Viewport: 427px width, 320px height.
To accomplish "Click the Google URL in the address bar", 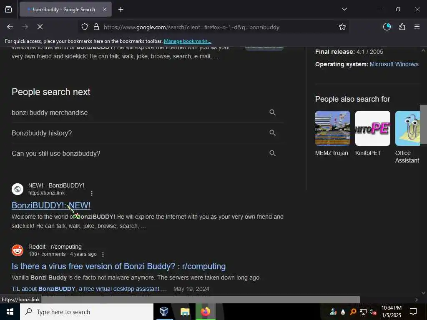I will [x=191, y=27].
